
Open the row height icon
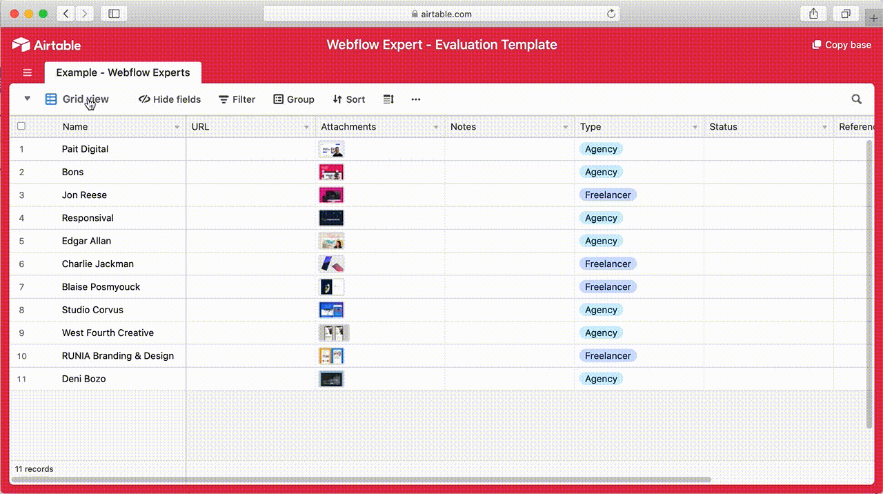tap(388, 99)
